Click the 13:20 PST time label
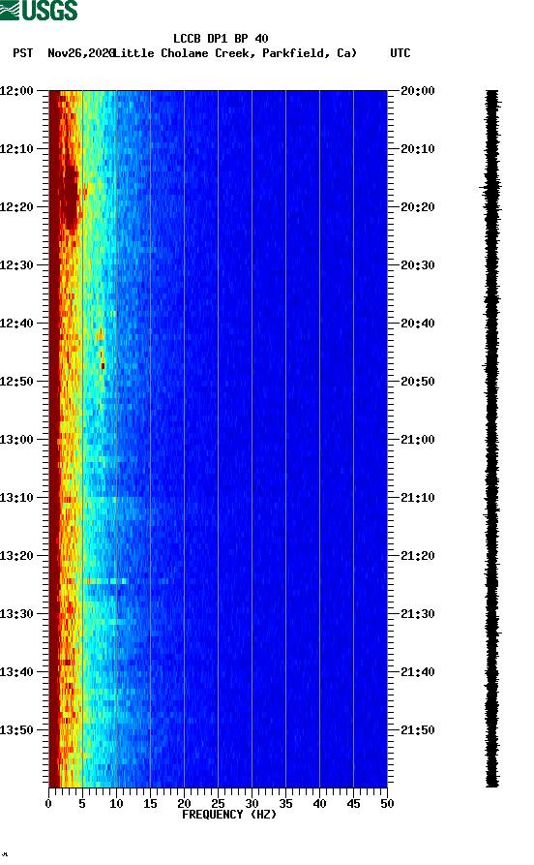 tap(16, 556)
